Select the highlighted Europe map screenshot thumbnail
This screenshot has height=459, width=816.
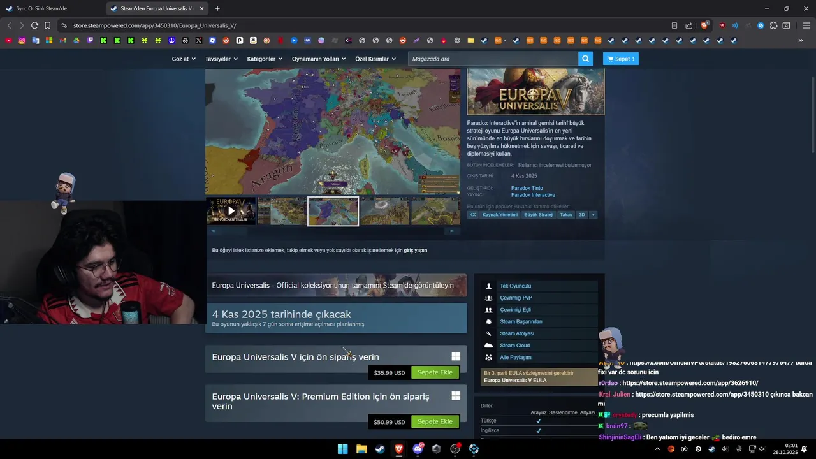pos(333,211)
